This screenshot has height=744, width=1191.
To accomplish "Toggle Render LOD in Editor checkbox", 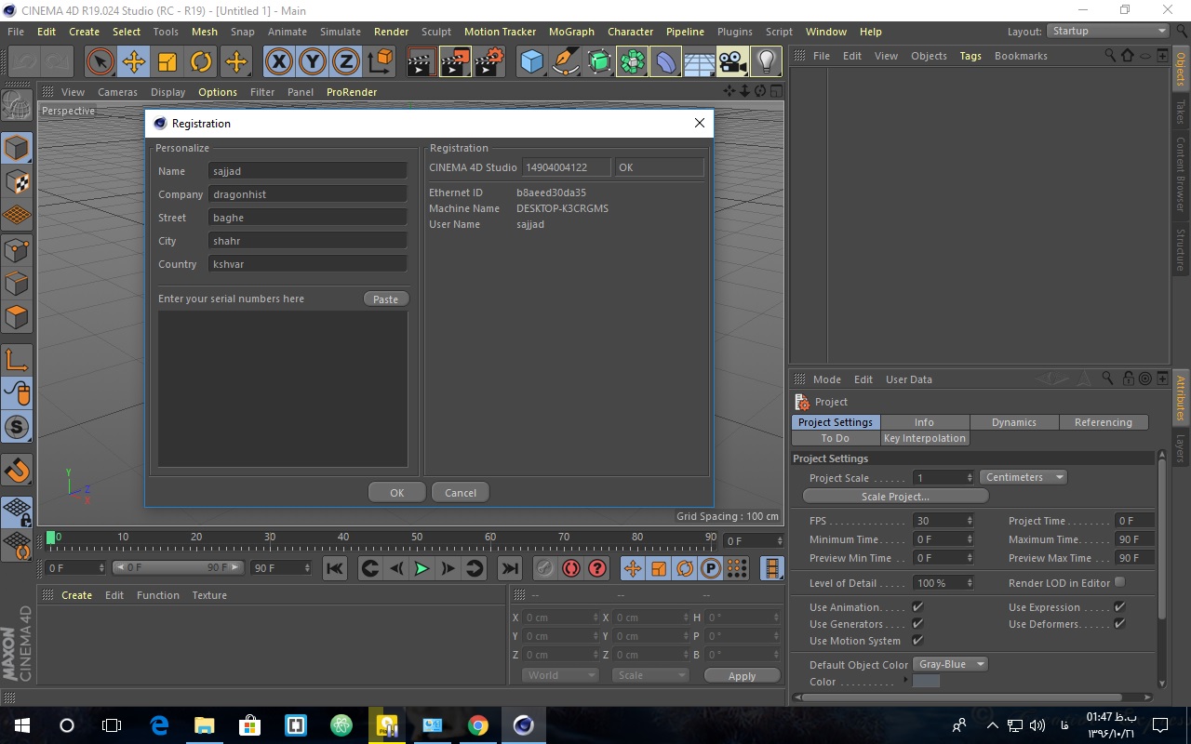I will pyautogui.click(x=1119, y=582).
